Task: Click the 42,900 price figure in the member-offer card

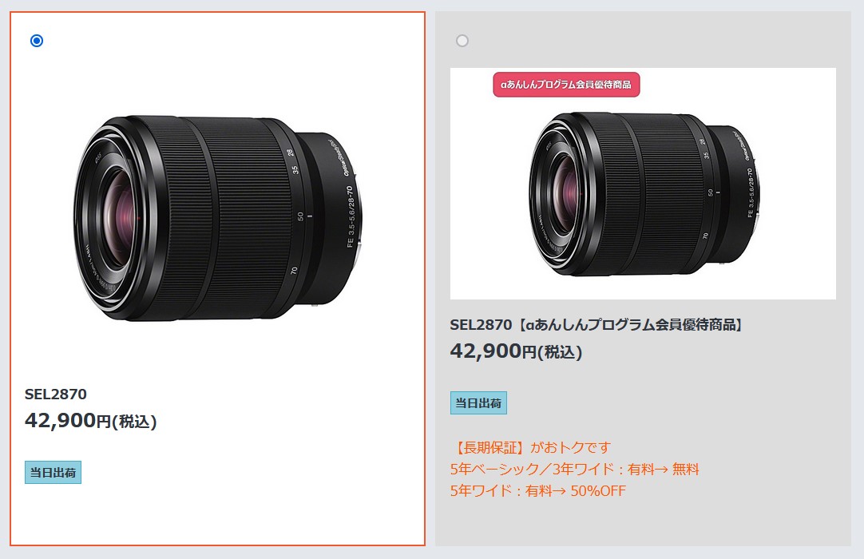Action: pos(486,351)
